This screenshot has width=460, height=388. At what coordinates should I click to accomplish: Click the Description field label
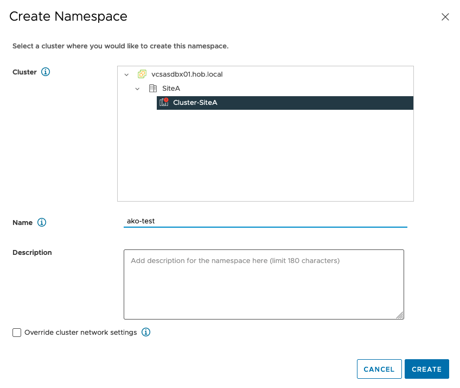tap(32, 253)
